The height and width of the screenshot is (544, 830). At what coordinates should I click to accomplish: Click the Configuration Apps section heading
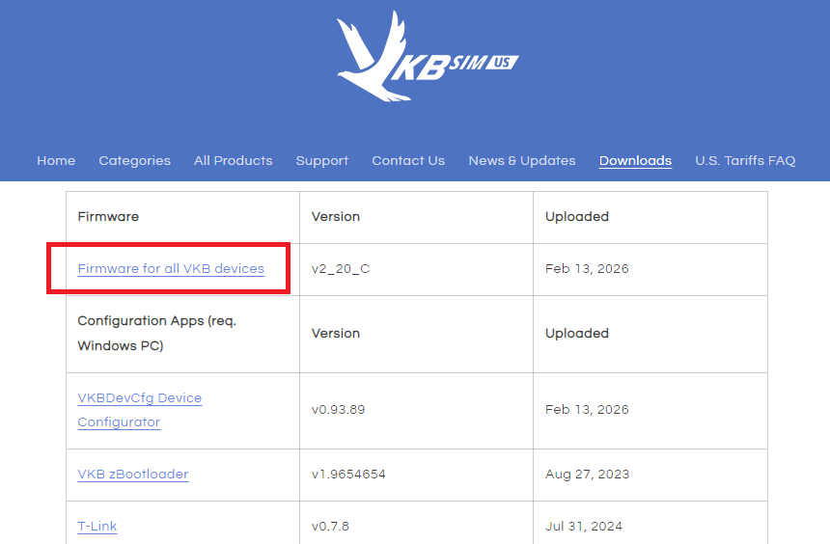point(156,334)
